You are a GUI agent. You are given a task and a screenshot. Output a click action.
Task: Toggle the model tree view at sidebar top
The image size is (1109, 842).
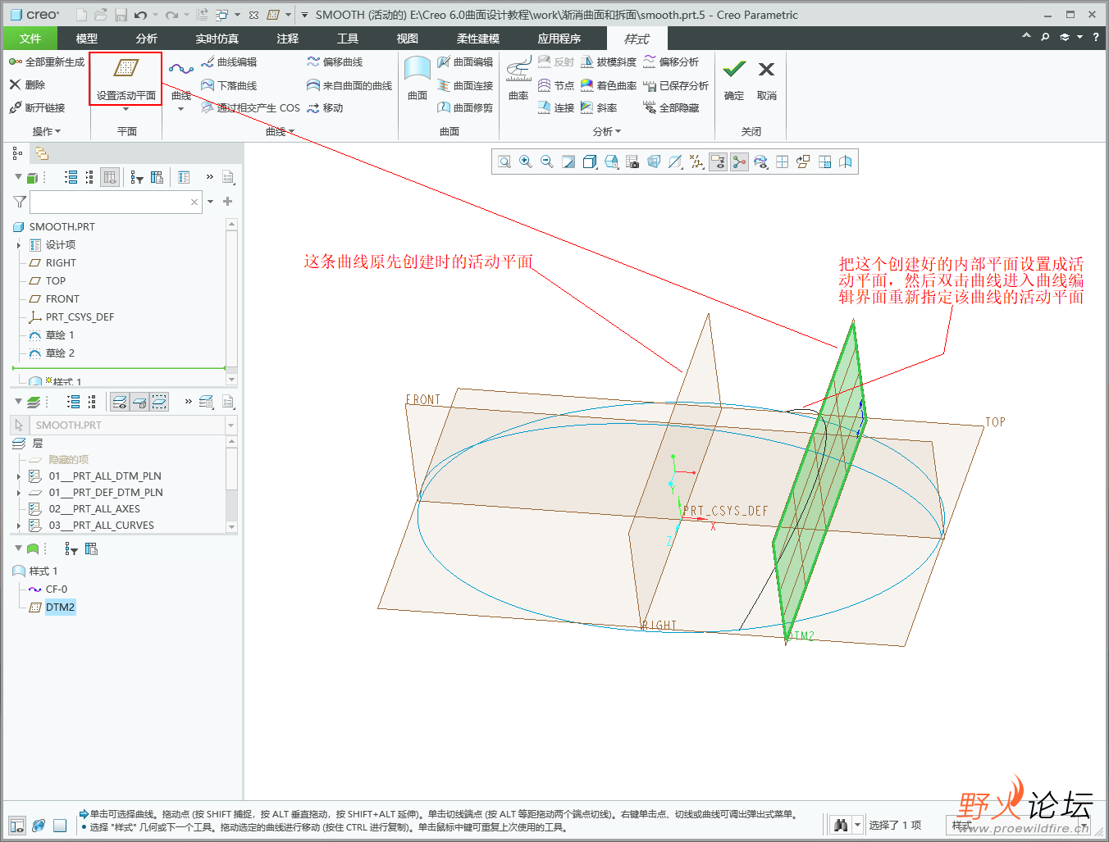[x=17, y=153]
